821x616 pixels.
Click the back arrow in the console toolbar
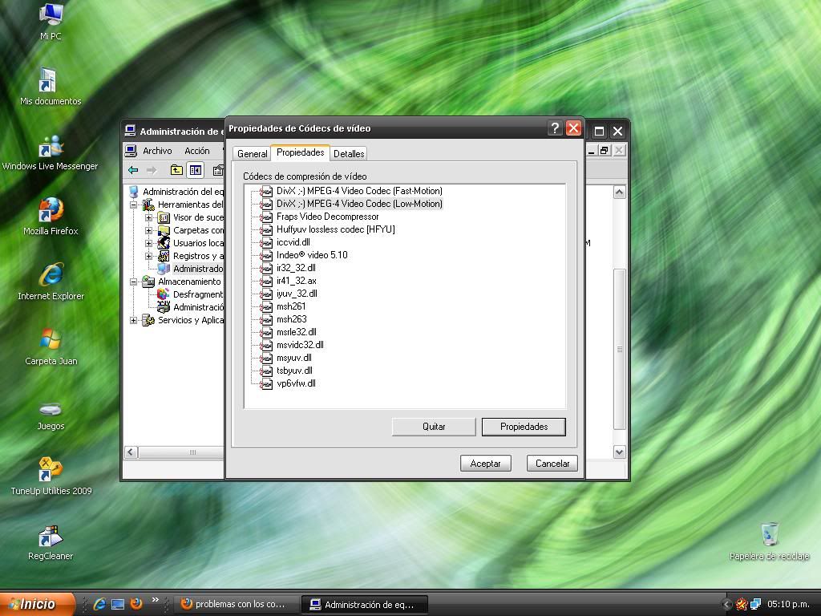click(x=133, y=170)
